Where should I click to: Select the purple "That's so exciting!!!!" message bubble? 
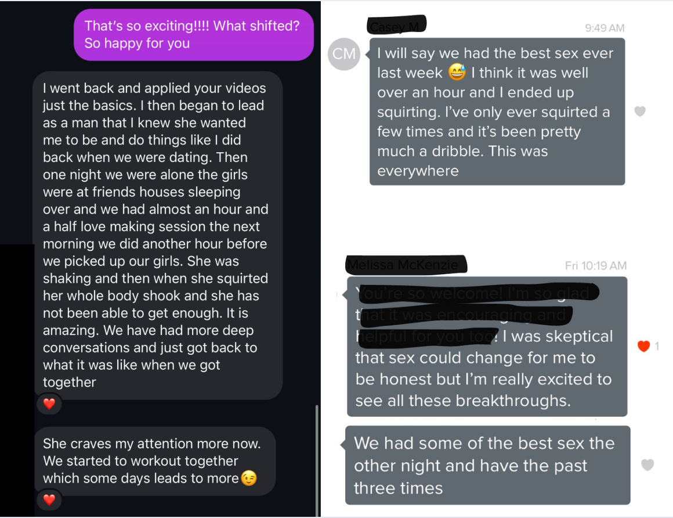(x=194, y=34)
